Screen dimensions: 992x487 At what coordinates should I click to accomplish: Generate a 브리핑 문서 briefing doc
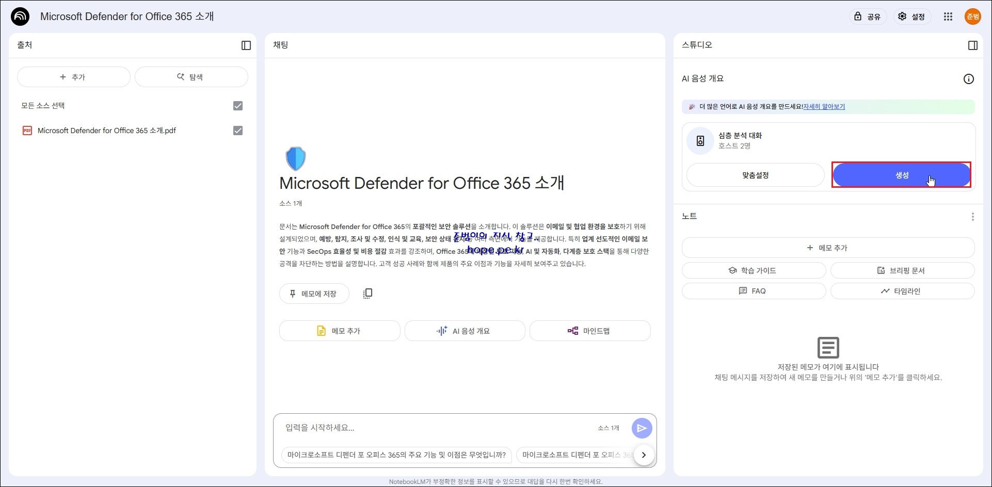[x=902, y=270]
